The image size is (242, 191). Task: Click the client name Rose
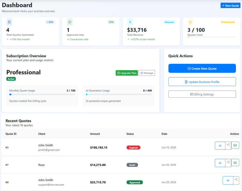click(x=41, y=165)
